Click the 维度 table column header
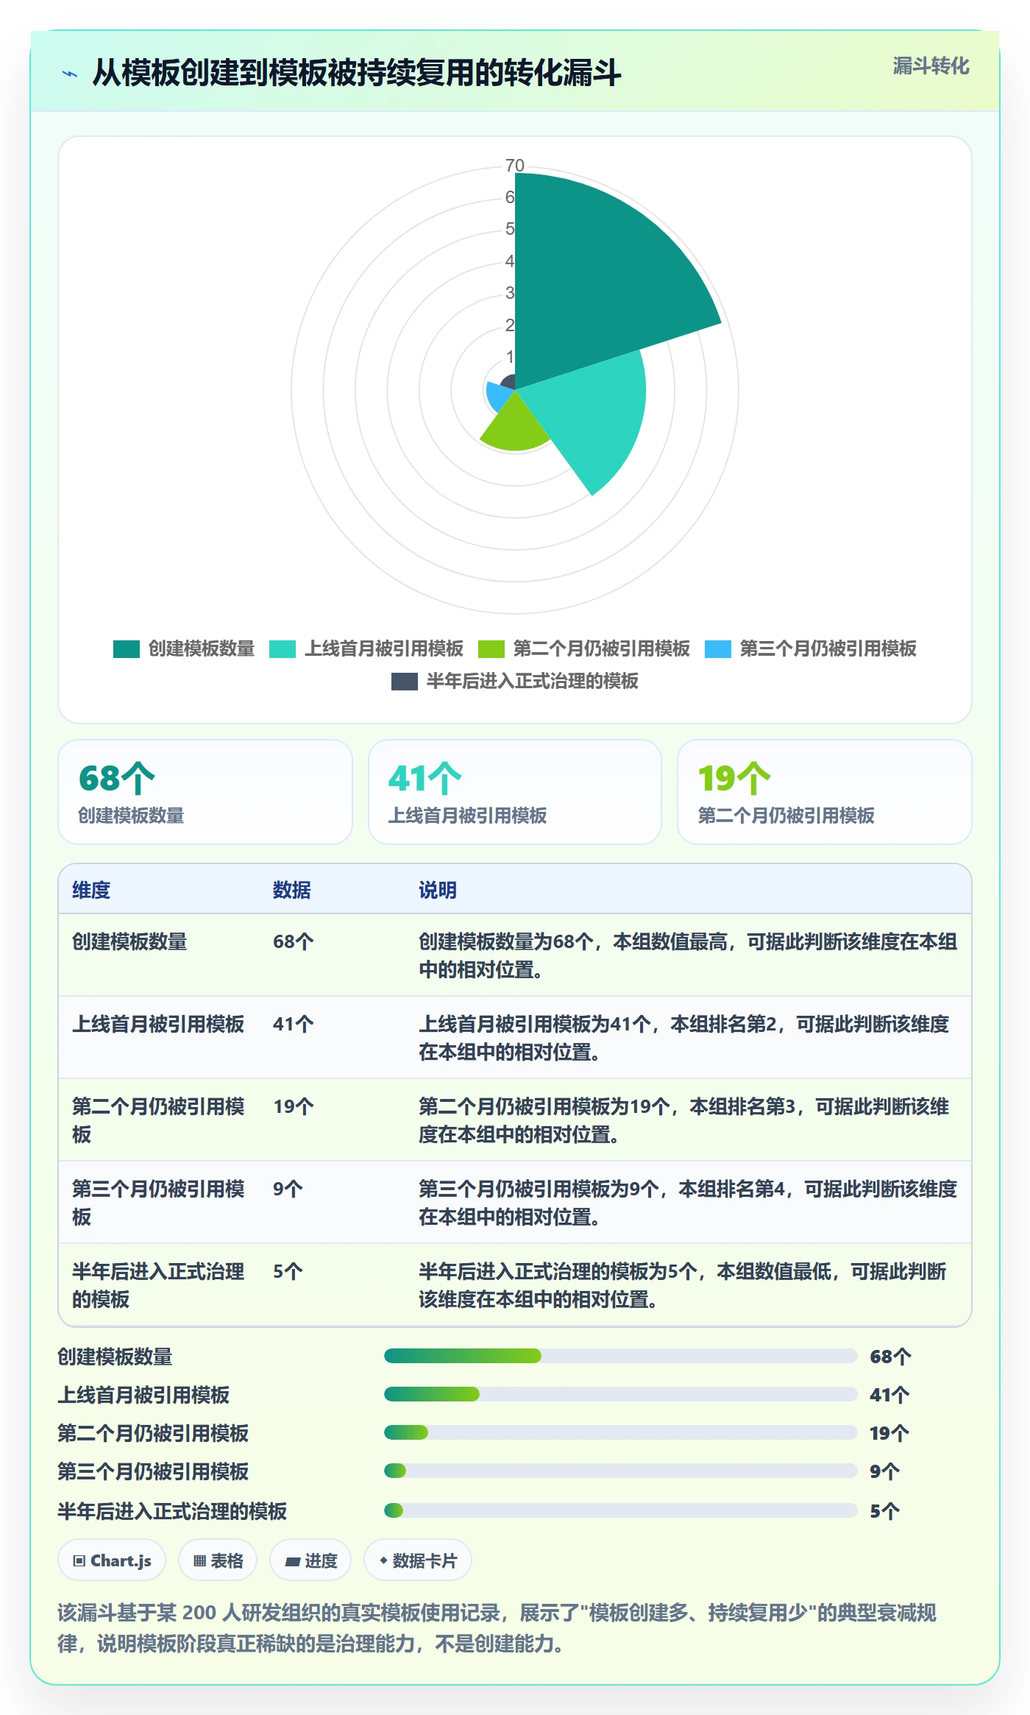This screenshot has width=1030, height=1715. 91,890
